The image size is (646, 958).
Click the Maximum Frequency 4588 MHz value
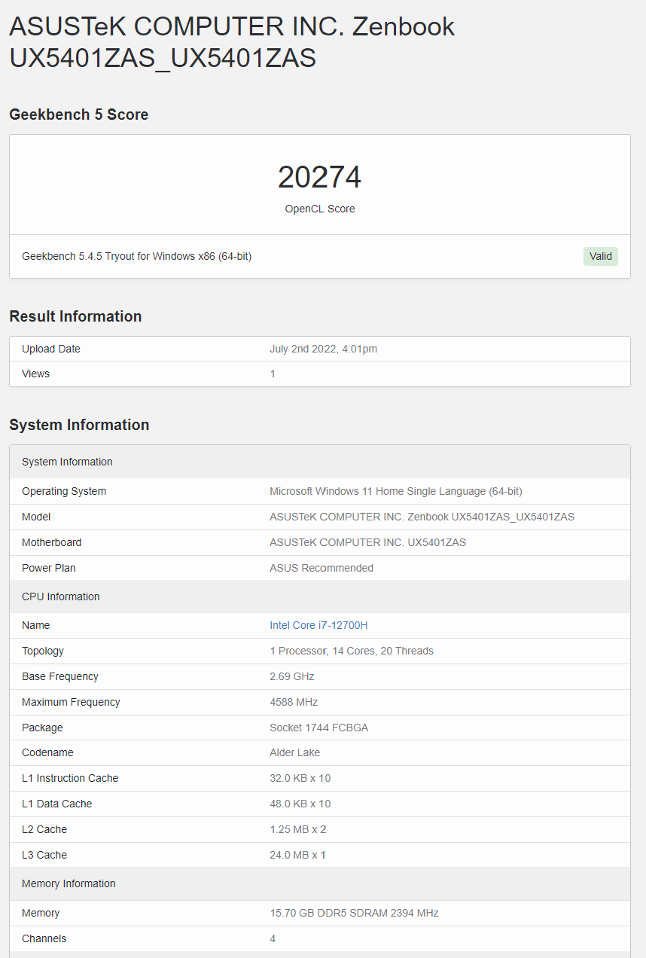coord(294,702)
